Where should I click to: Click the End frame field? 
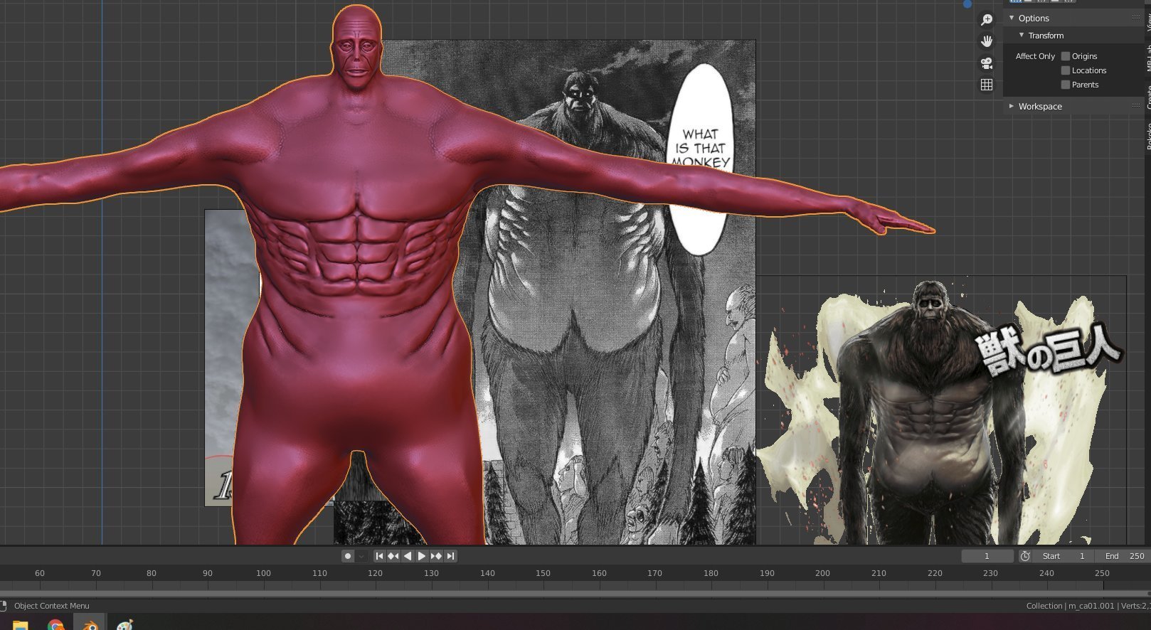[1124, 556]
